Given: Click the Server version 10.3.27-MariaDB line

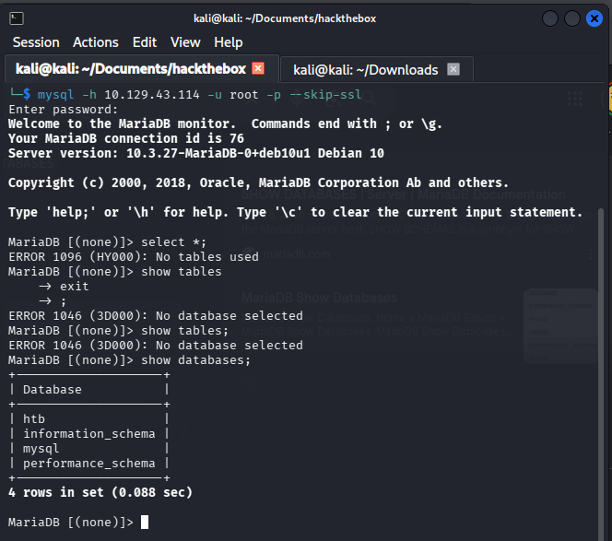Looking at the screenshot, I should [196, 153].
